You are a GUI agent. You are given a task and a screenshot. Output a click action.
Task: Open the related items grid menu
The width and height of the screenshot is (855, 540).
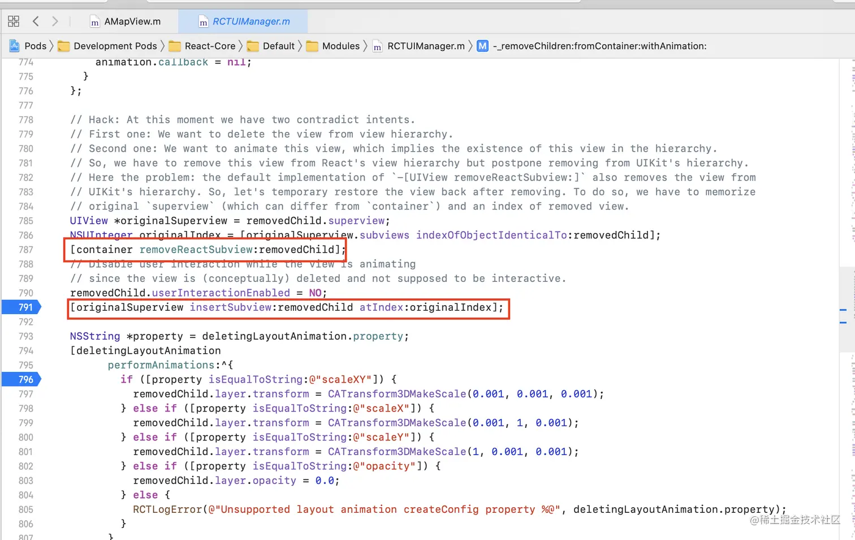[14, 22]
